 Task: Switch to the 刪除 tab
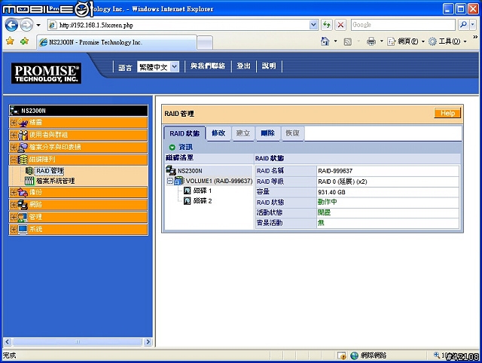268,133
